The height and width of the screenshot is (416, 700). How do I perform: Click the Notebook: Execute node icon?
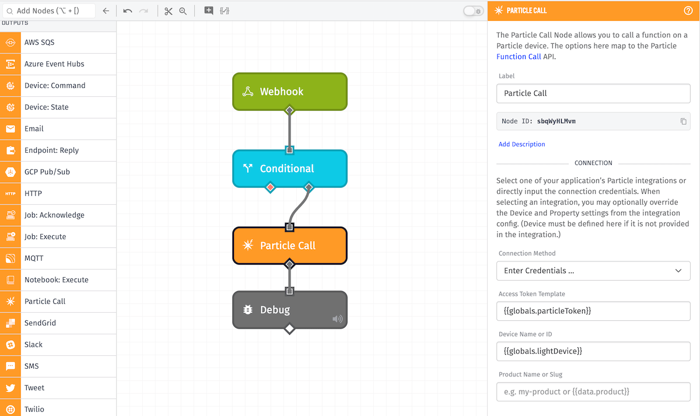[10, 280]
